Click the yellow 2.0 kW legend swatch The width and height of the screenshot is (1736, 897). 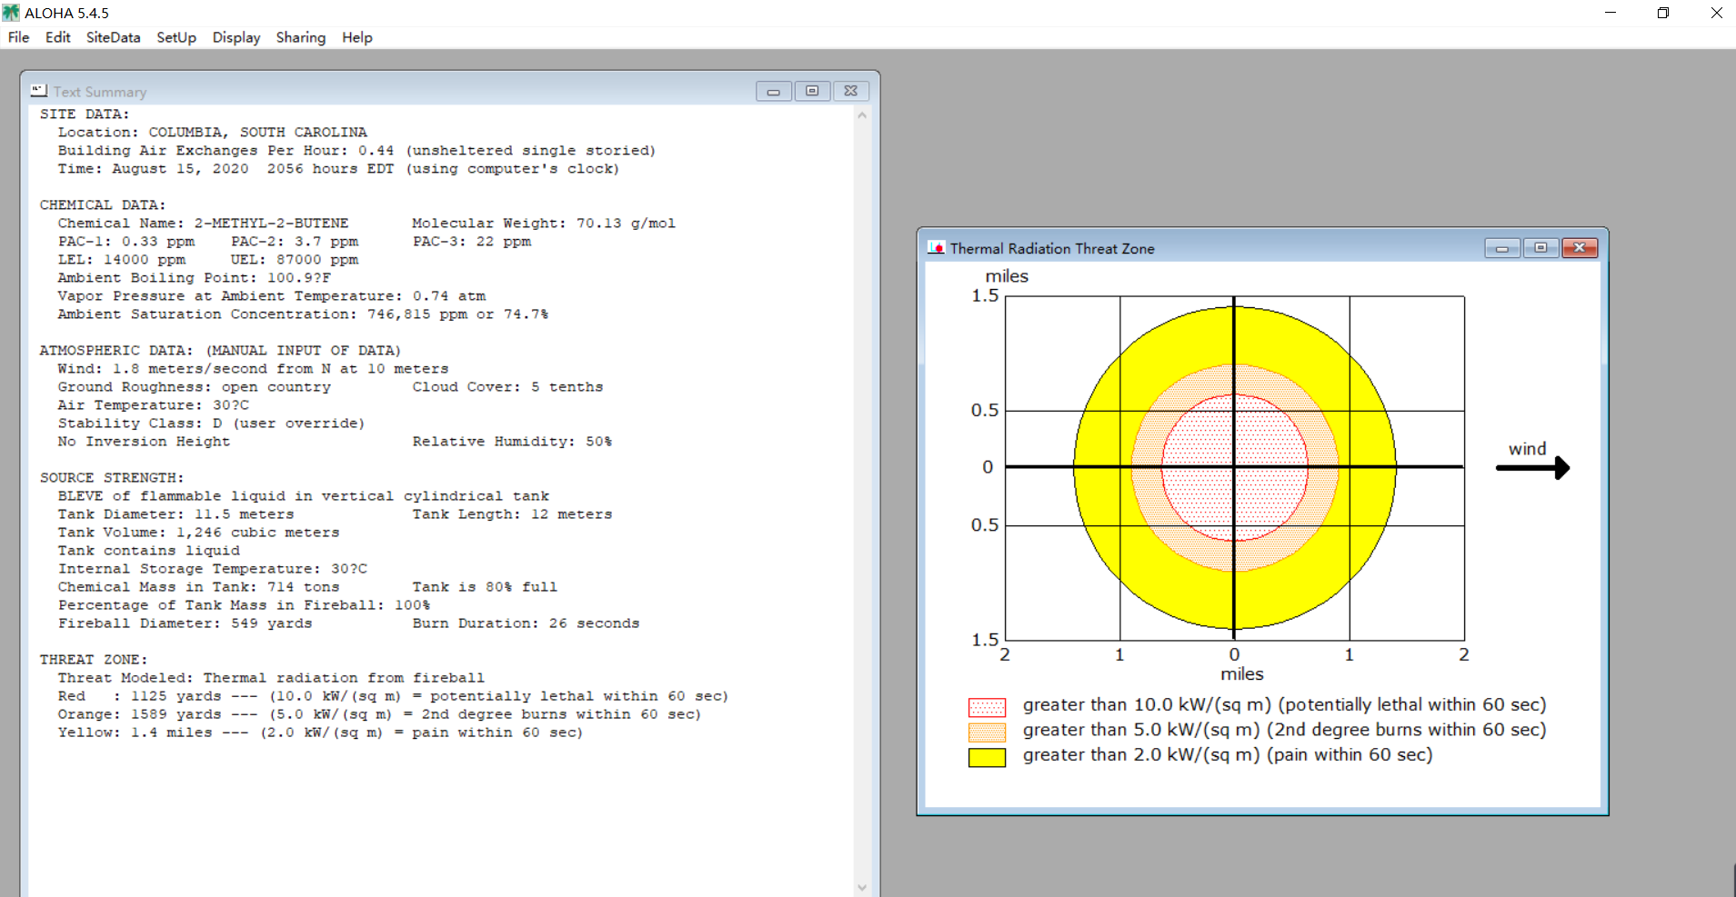pos(987,757)
